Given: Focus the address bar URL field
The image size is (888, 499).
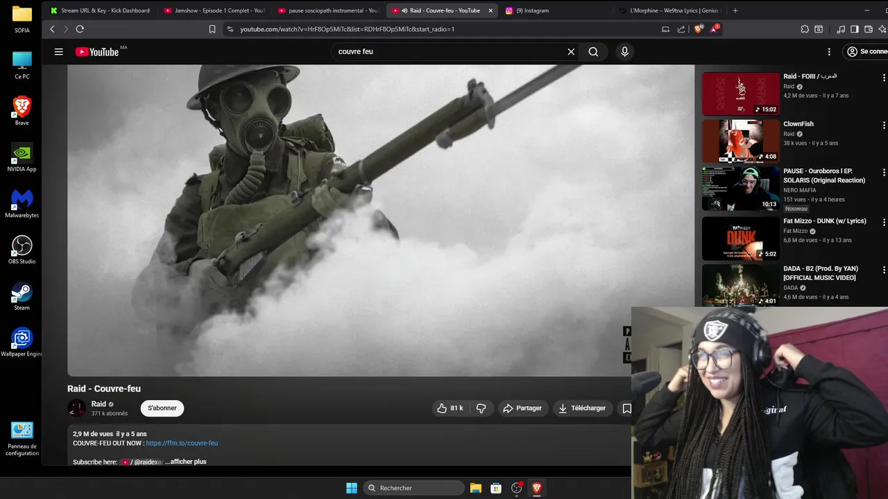Looking at the screenshot, I should 444,29.
